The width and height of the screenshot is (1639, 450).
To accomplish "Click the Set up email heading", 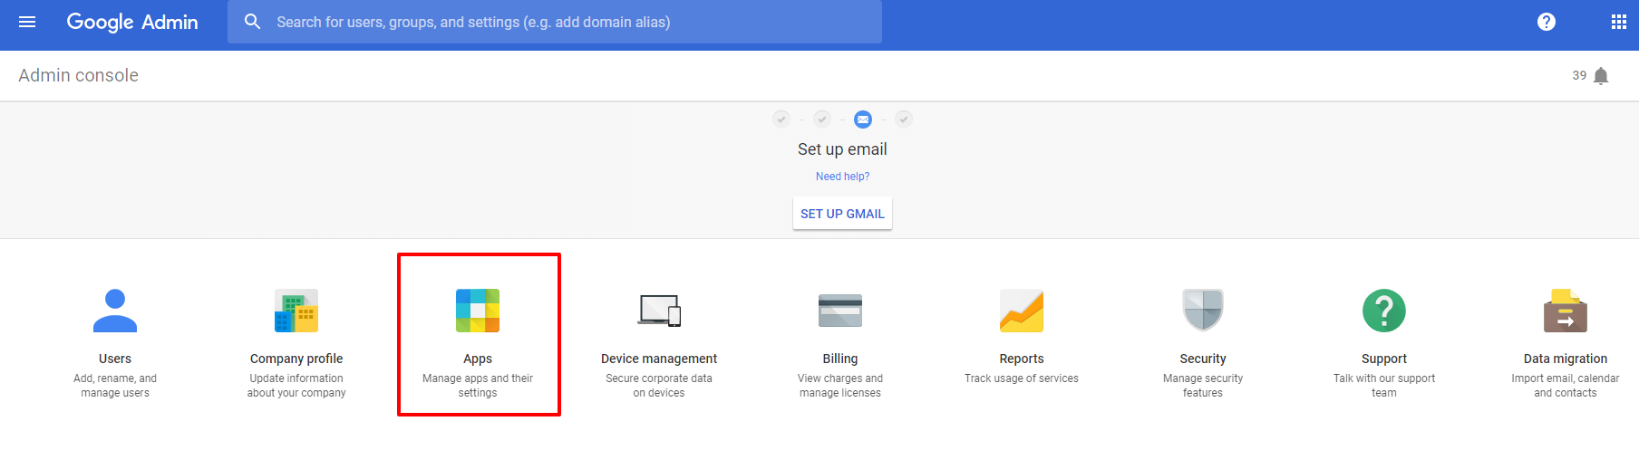I will pos(842,149).
